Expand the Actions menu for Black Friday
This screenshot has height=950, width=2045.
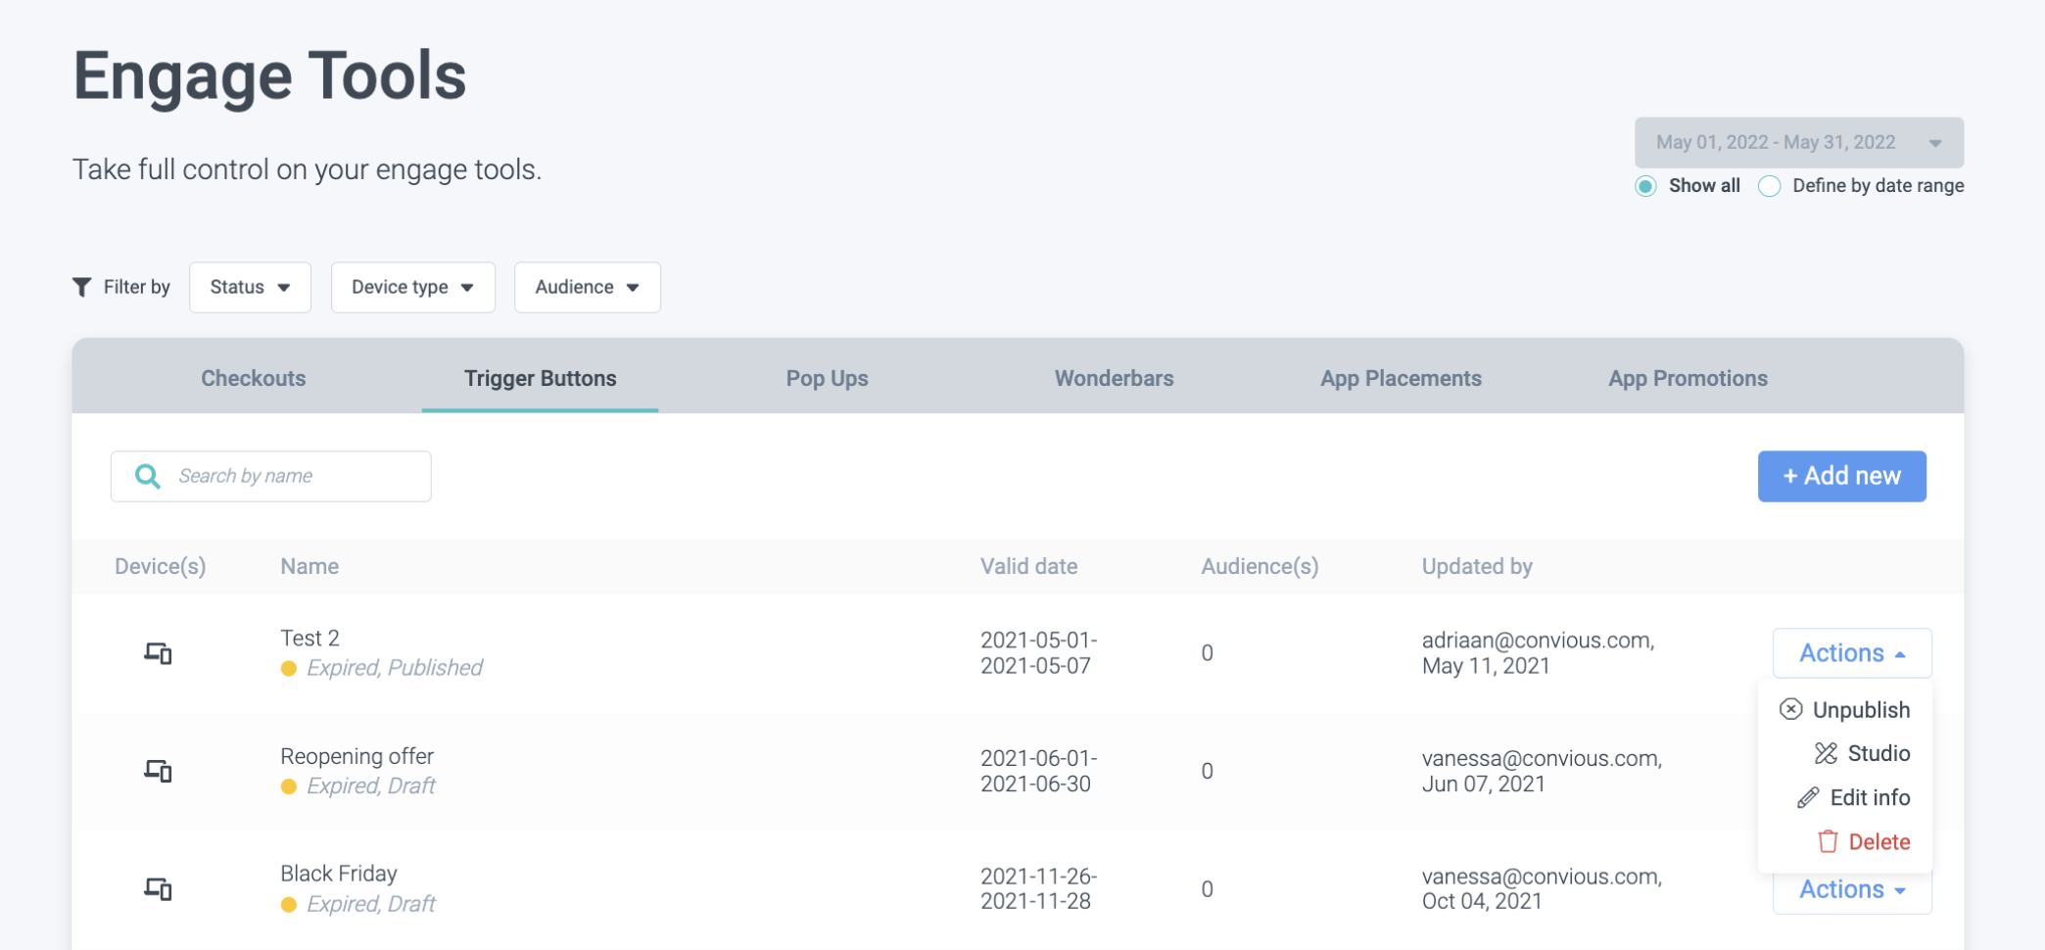coord(1852,889)
